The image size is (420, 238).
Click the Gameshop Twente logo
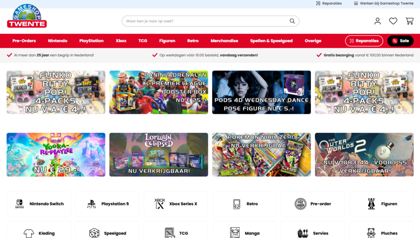click(27, 16)
